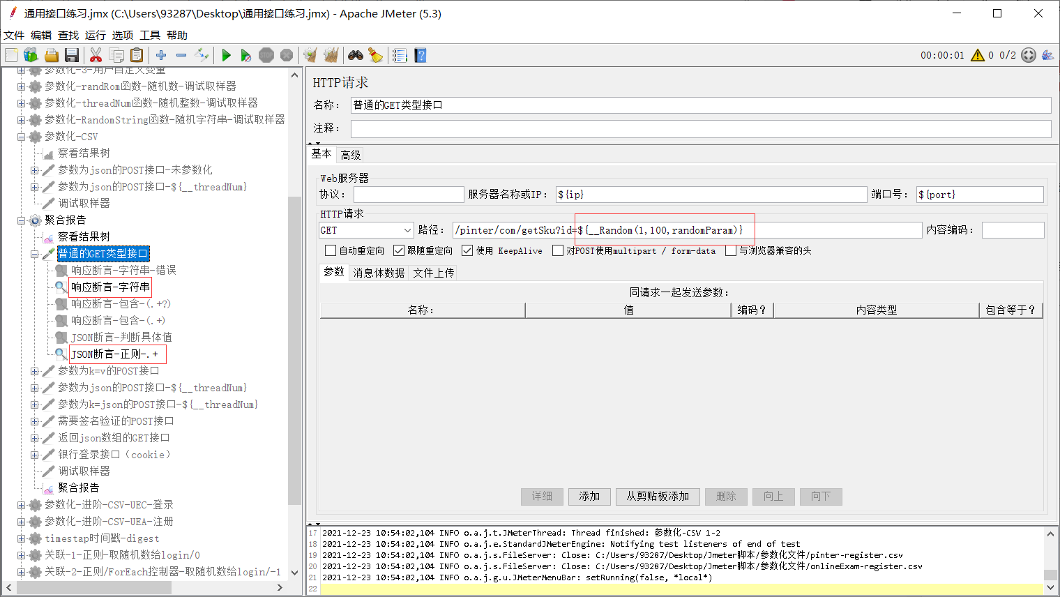1060x597 pixels.
Task: Expand the 参数化-进阶-CSV-UEC-登录 node
Action: point(21,505)
